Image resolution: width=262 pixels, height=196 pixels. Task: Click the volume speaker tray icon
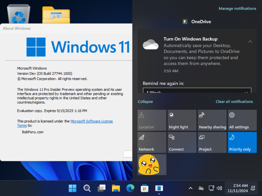[x=219, y=188]
